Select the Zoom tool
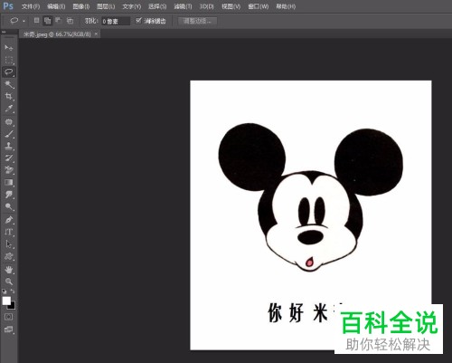The height and width of the screenshot is (363, 452). [9, 282]
